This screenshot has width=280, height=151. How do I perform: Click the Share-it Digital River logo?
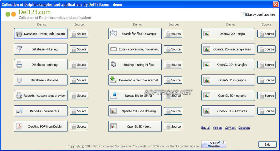[x=214, y=144]
